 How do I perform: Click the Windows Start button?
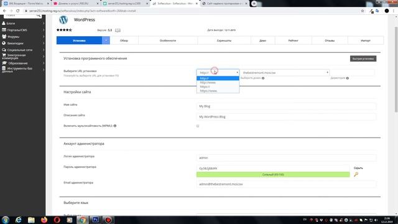(x=6, y=220)
